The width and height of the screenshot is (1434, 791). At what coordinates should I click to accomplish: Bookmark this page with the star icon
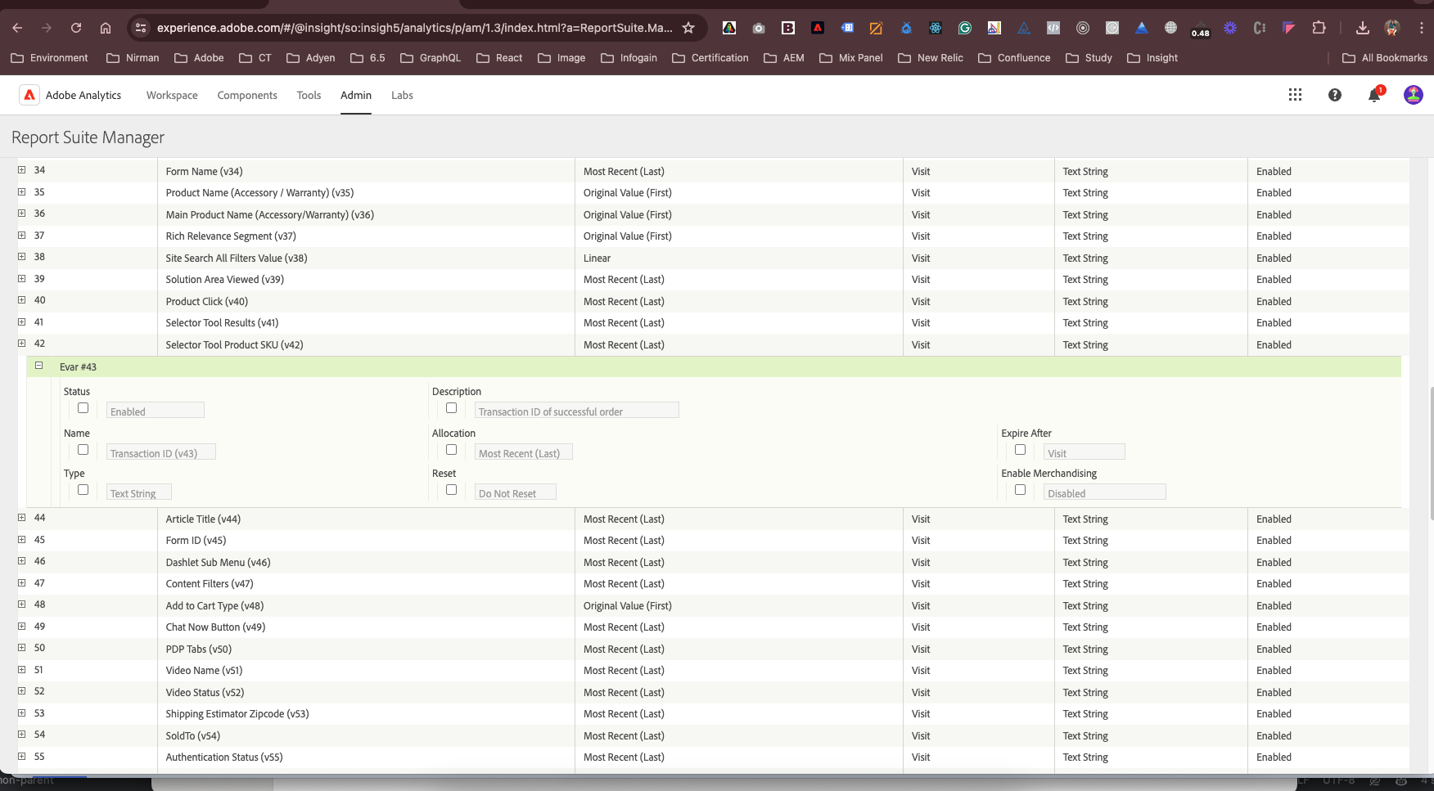click(x=688, y=28)
